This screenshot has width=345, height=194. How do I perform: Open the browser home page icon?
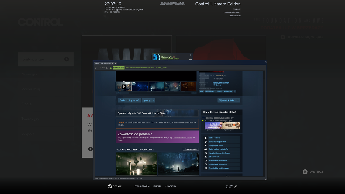point(107,68)
